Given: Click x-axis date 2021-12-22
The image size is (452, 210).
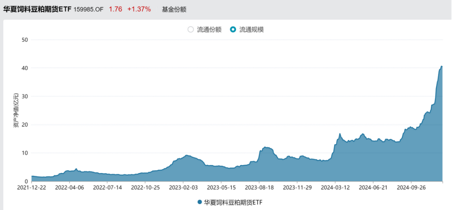Looking at the screenshot, I should [32, 187].
